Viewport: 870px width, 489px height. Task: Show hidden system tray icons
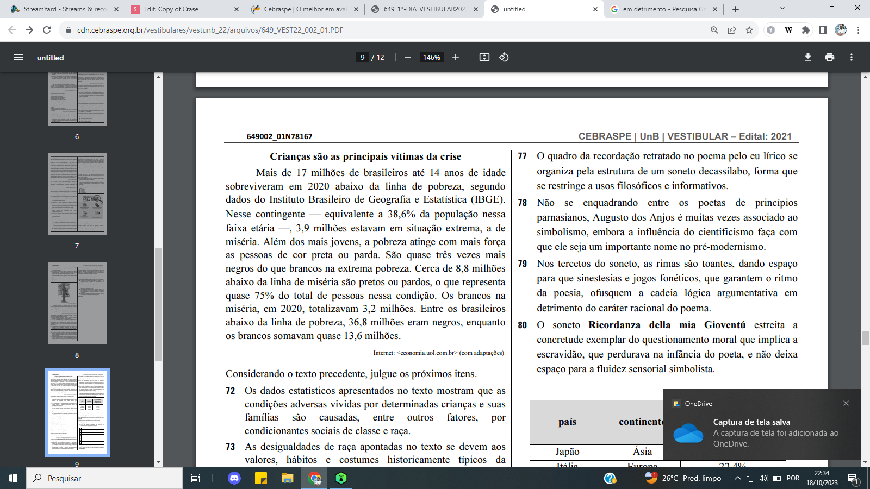coord(737,478)
